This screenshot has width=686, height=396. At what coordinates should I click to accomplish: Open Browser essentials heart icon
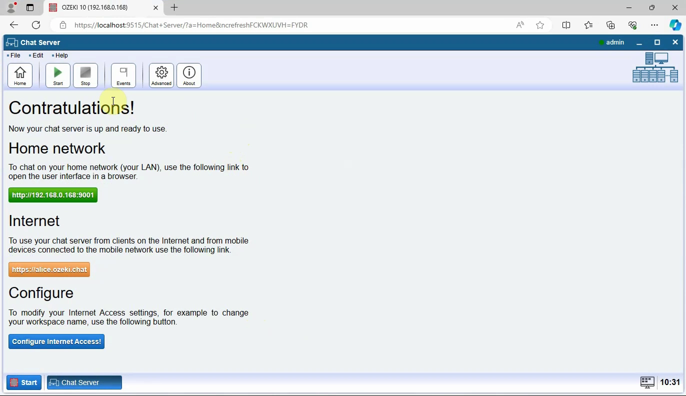pos(632,25)
